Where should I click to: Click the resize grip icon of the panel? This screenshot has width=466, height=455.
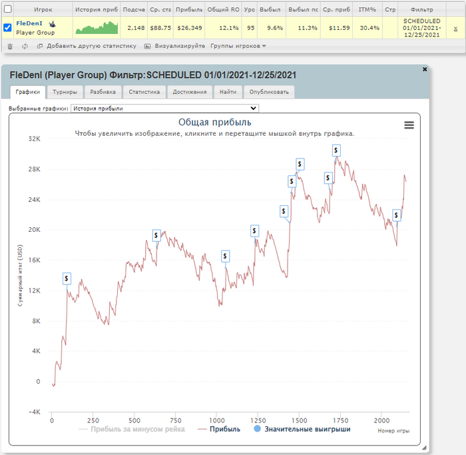click(x=424, y=448)
